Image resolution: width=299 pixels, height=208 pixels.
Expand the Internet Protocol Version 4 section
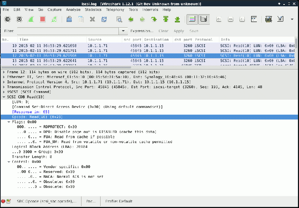[4, 82]
